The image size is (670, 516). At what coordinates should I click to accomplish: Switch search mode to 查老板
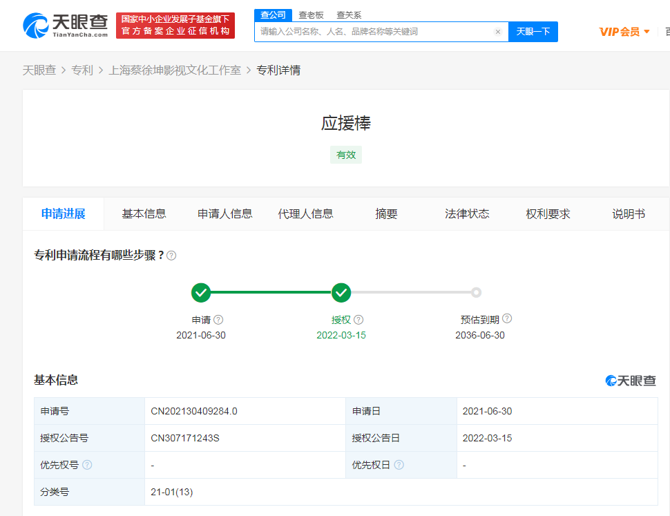(x=311, y=15)
